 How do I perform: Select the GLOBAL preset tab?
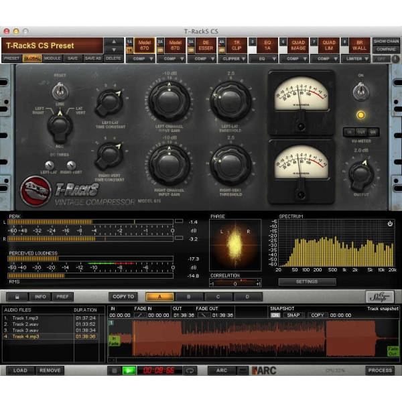tap(32, 58)
